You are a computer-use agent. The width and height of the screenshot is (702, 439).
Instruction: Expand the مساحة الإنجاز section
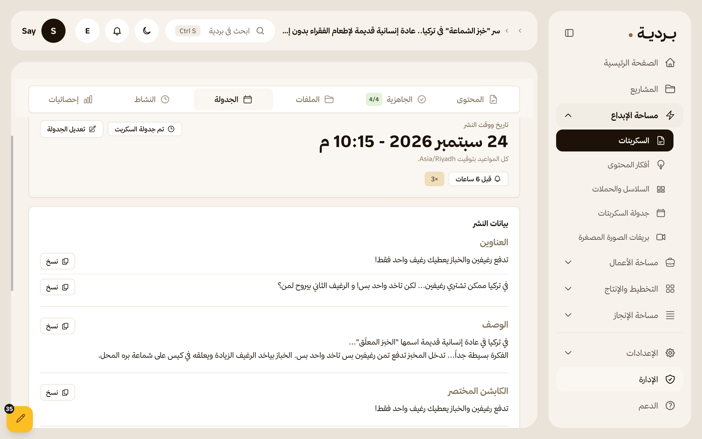click(x=620, y=315)
